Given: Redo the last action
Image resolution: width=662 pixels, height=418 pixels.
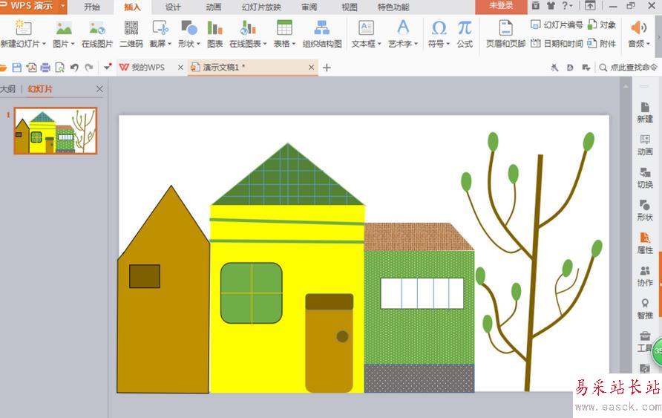Looking at the screenshot, I should click(x=88, y=68).
